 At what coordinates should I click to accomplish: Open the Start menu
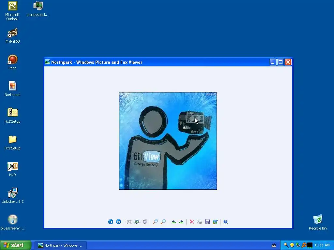tap(16, 245)
